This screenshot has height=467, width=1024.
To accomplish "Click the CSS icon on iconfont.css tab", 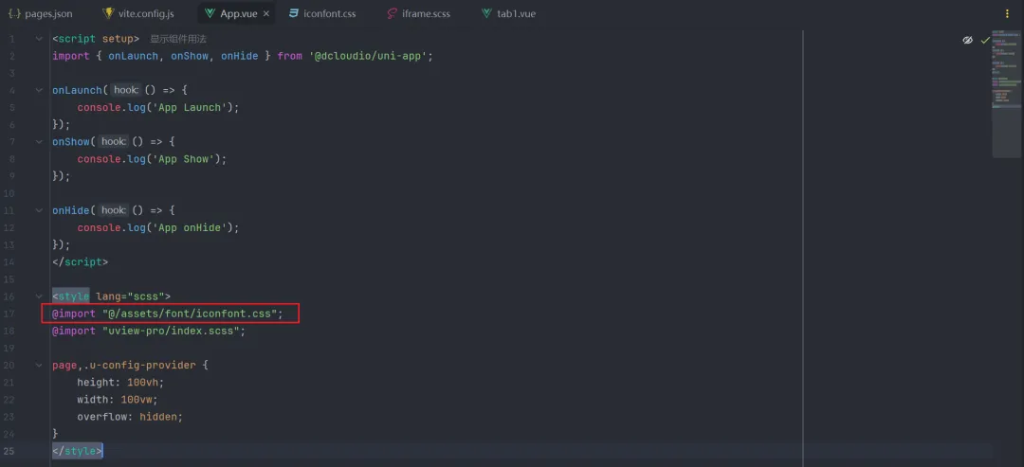I will pyautogui.click(x=293, y=13).
